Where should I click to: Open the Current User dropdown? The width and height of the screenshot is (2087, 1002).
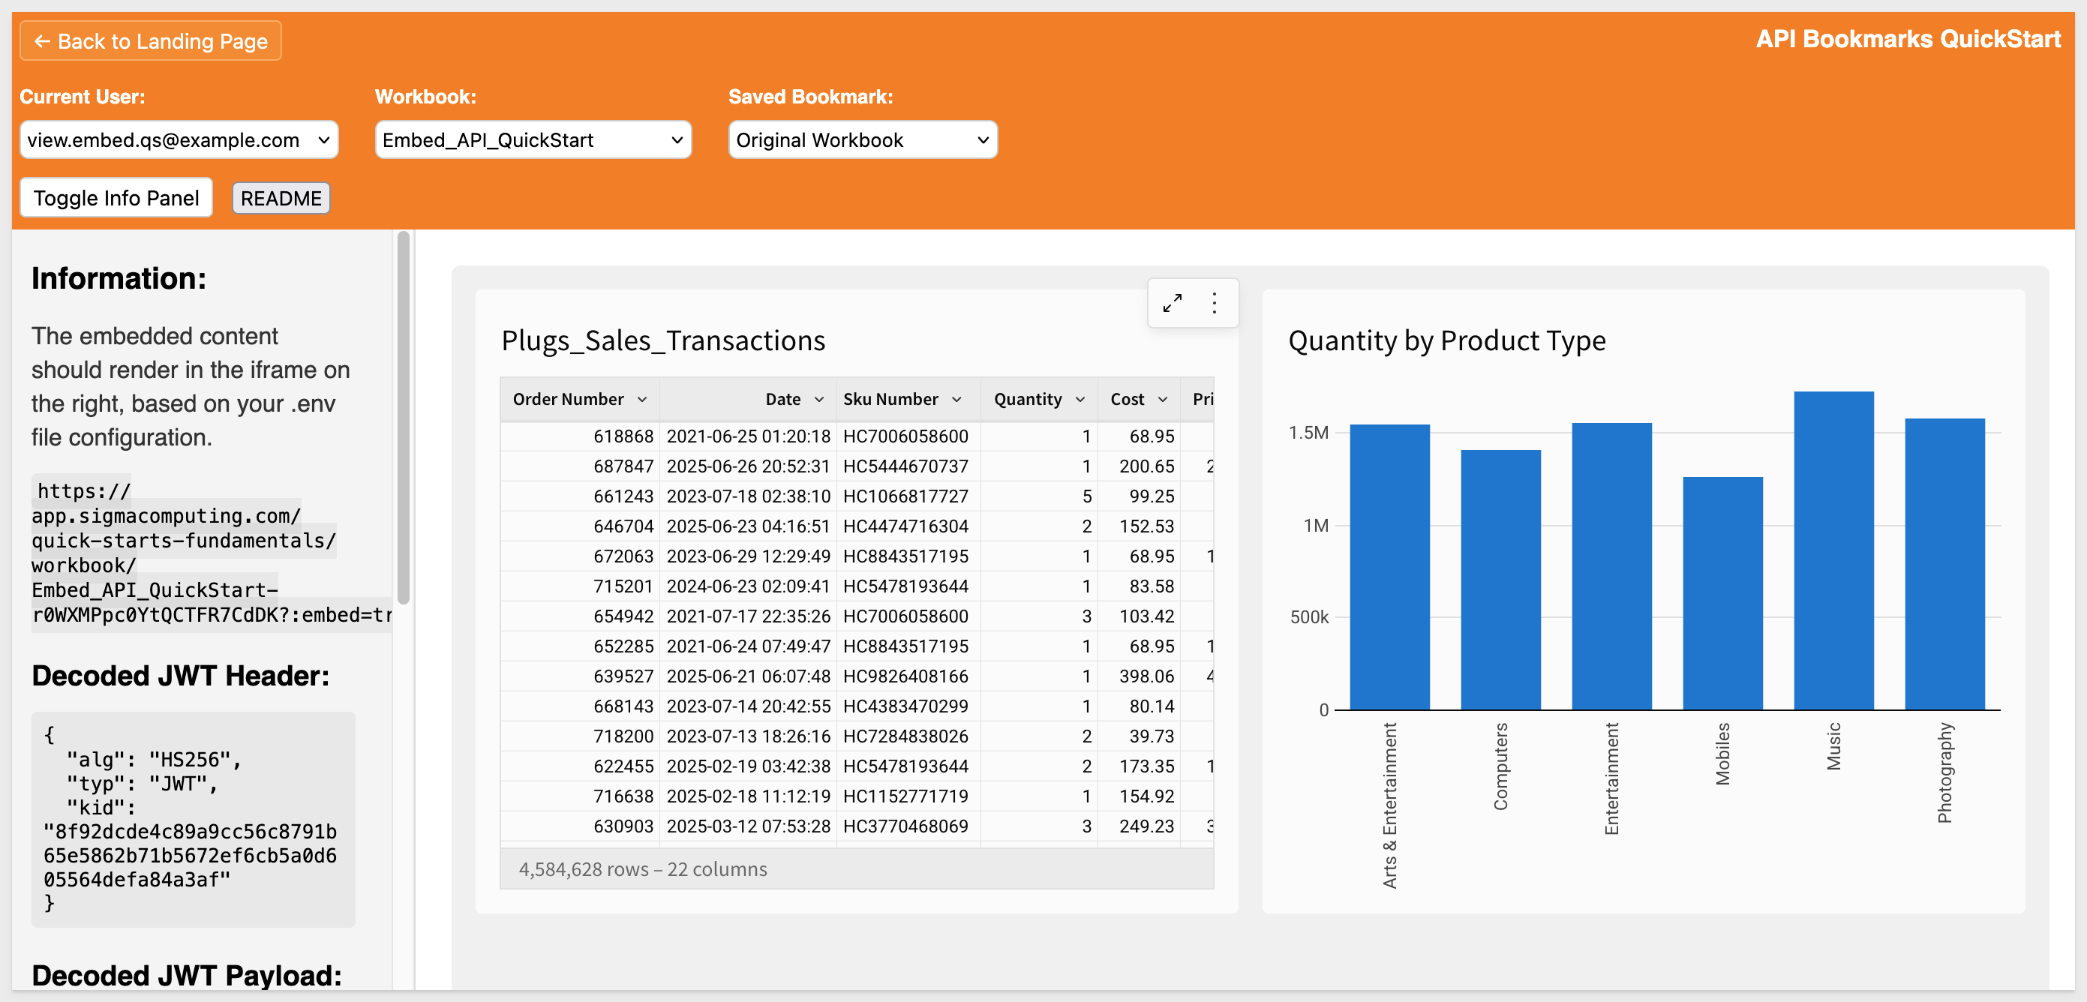(x=179, y=139)
